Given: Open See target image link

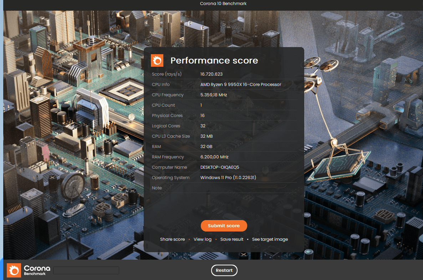Looking at the screenshot, I should click(x=270, y=239).
